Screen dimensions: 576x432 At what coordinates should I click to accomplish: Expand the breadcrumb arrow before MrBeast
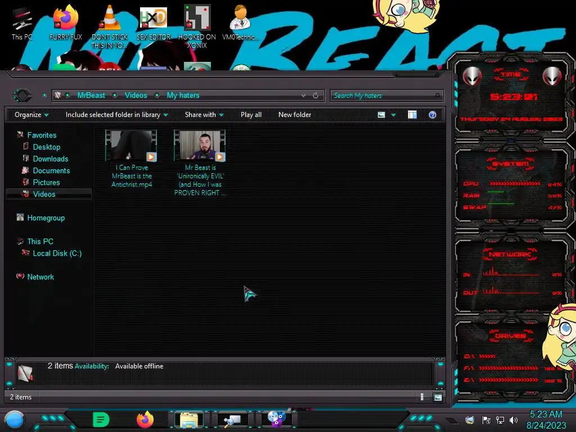pyautogui.click(x=67, y=96)
